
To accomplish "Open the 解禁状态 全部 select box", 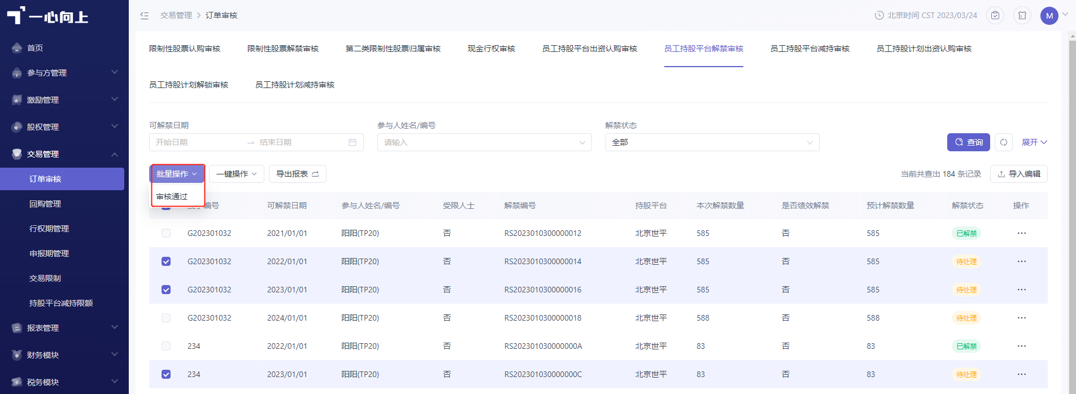I will click(712, 142).
